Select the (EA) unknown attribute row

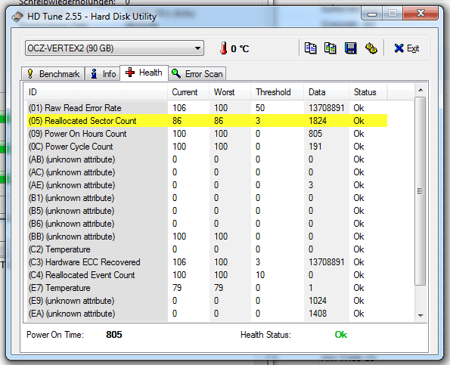tap(207, 314)
